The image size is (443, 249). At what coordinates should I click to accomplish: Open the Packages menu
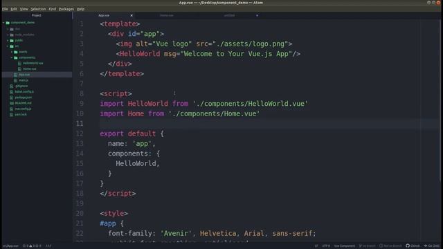tap(66, 9)
